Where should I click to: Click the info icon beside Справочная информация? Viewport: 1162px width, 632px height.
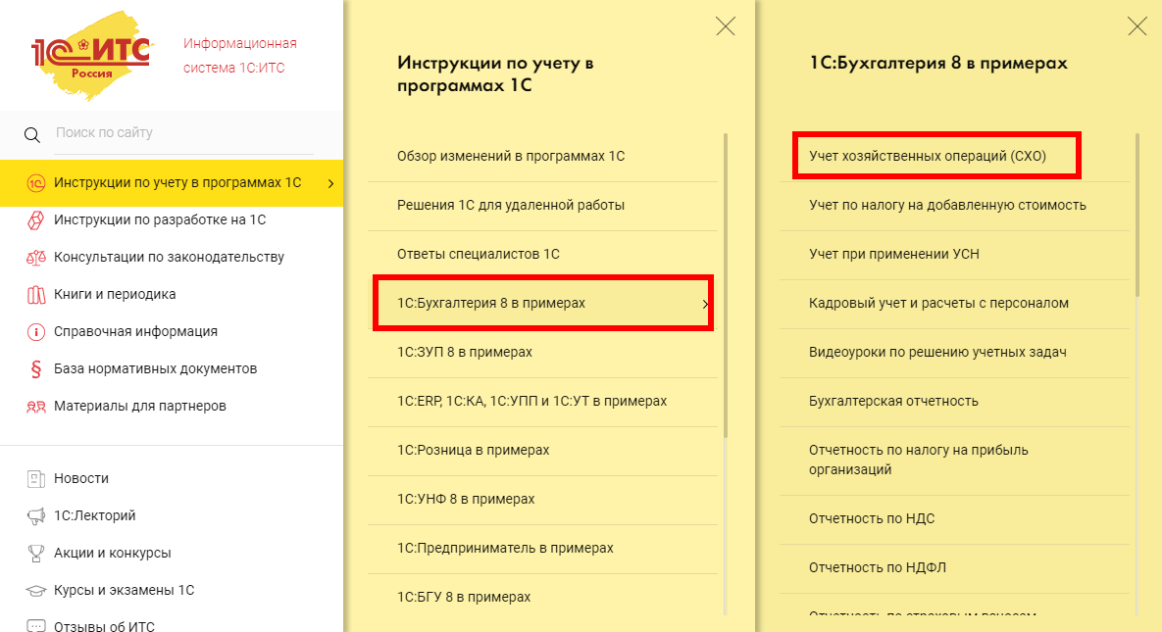35,332
